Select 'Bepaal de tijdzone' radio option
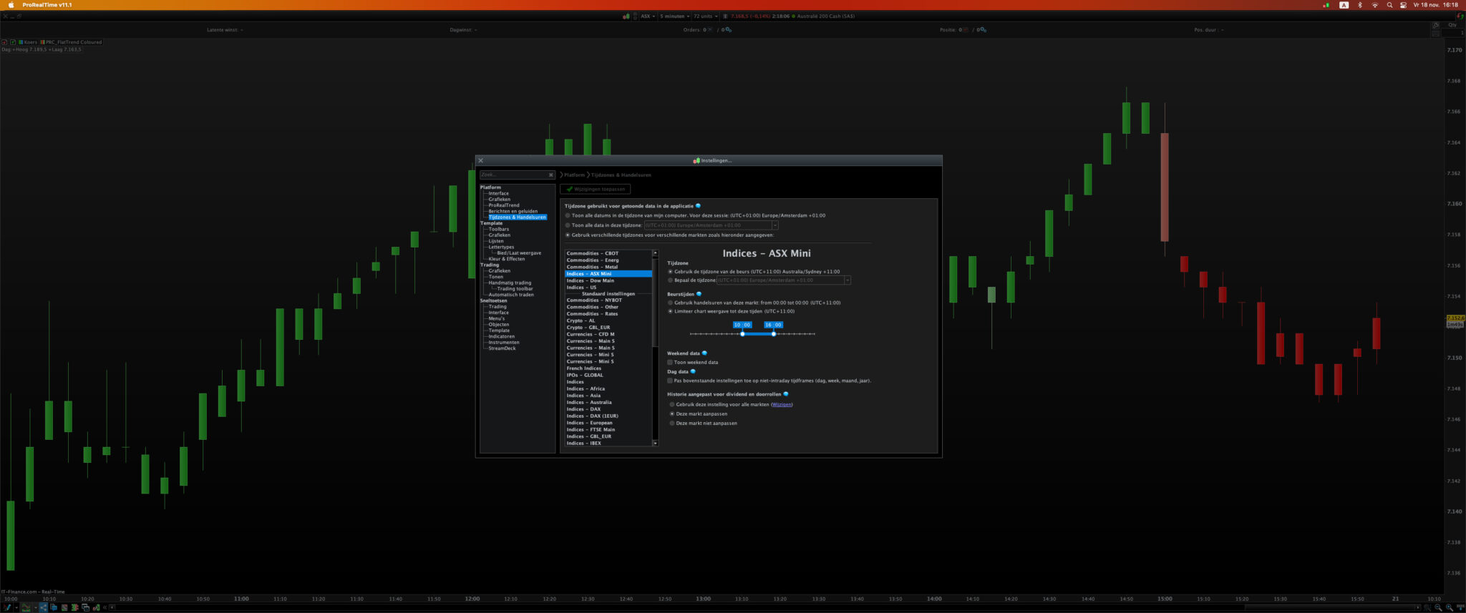 [671, 280]
